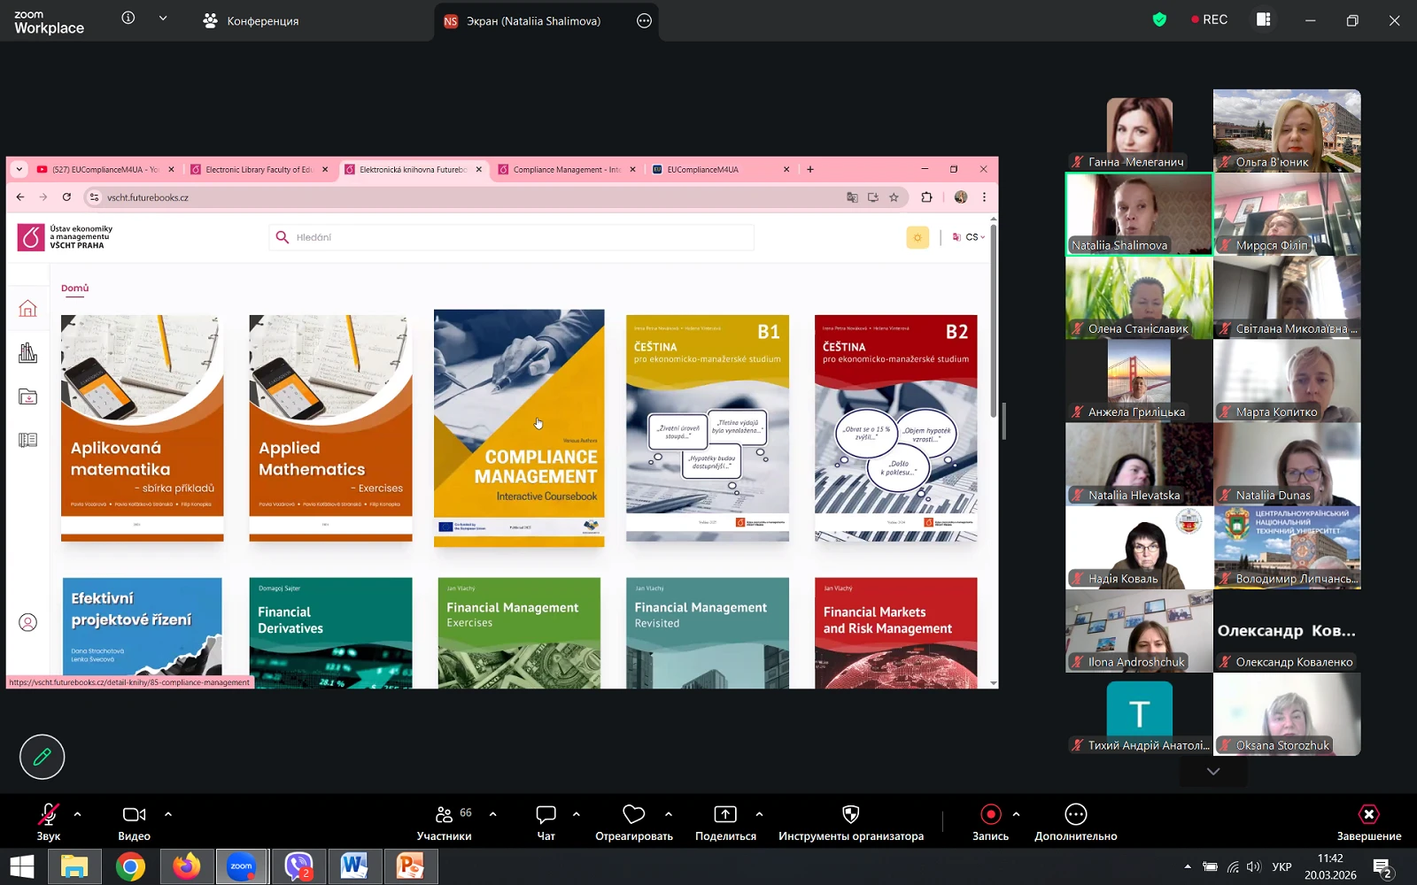1417x885 pixels.
Task: Open the Participants list
Action: pyautogui.click(x=444, y=821)
